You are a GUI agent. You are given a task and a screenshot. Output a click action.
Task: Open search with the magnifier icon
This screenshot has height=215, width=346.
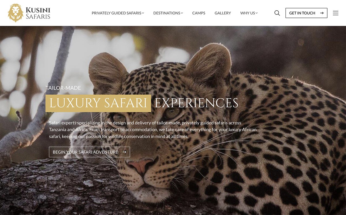(x=277, y=13)
